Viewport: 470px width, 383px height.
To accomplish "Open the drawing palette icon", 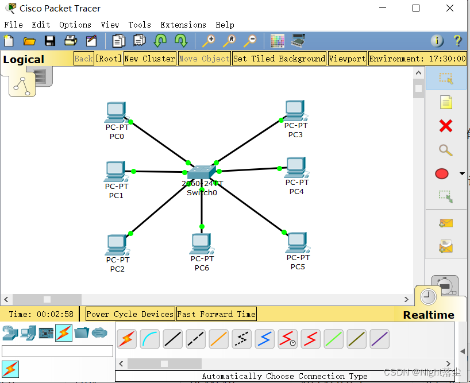I will click(x=278, y=41).
